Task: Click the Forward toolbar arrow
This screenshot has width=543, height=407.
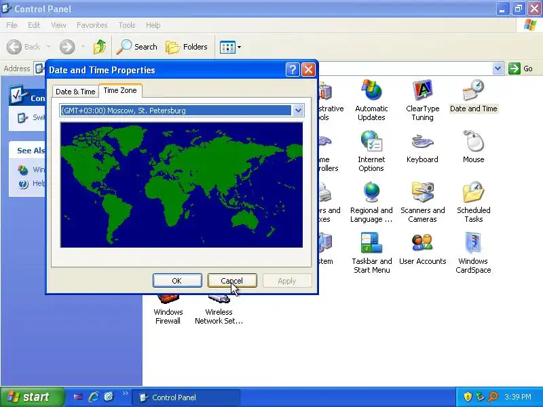Action: point(67,47)
